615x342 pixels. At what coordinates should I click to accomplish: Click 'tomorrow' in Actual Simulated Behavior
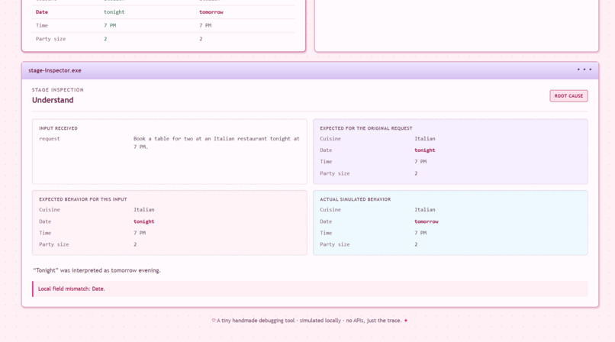click(427, 221)
